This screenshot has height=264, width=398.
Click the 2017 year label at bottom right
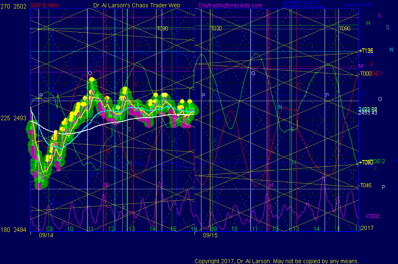coord(367,228)
